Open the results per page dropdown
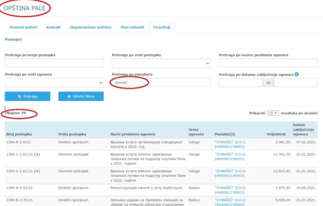Image resolution: width=323 pixels, height=206 pixels. tap(273, 113)
